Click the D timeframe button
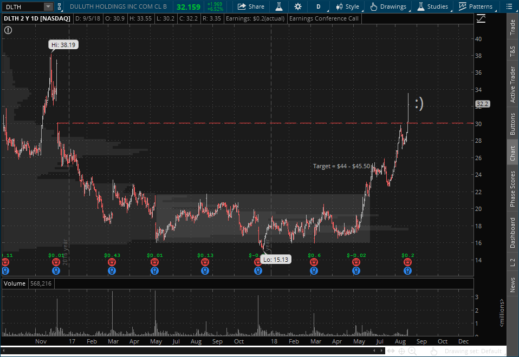Viewport: 519px width, 357px height. click(x=319, y=6)
